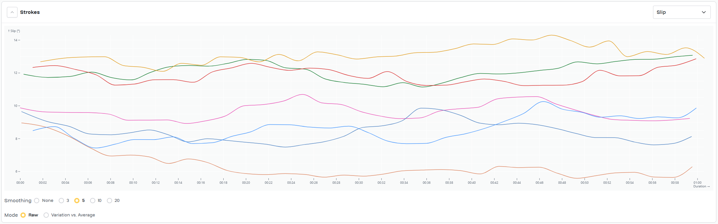Select None smoothing option
Viewport: 718px width, 224px height.
(x=37, y=201)
